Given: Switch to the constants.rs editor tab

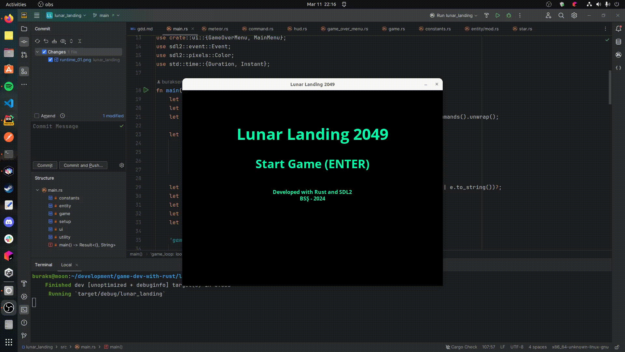Looking at the screenshot, I should click(x=437, y=29).
